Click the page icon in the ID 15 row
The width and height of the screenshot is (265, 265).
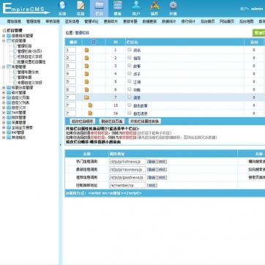(x=90, y=105)
